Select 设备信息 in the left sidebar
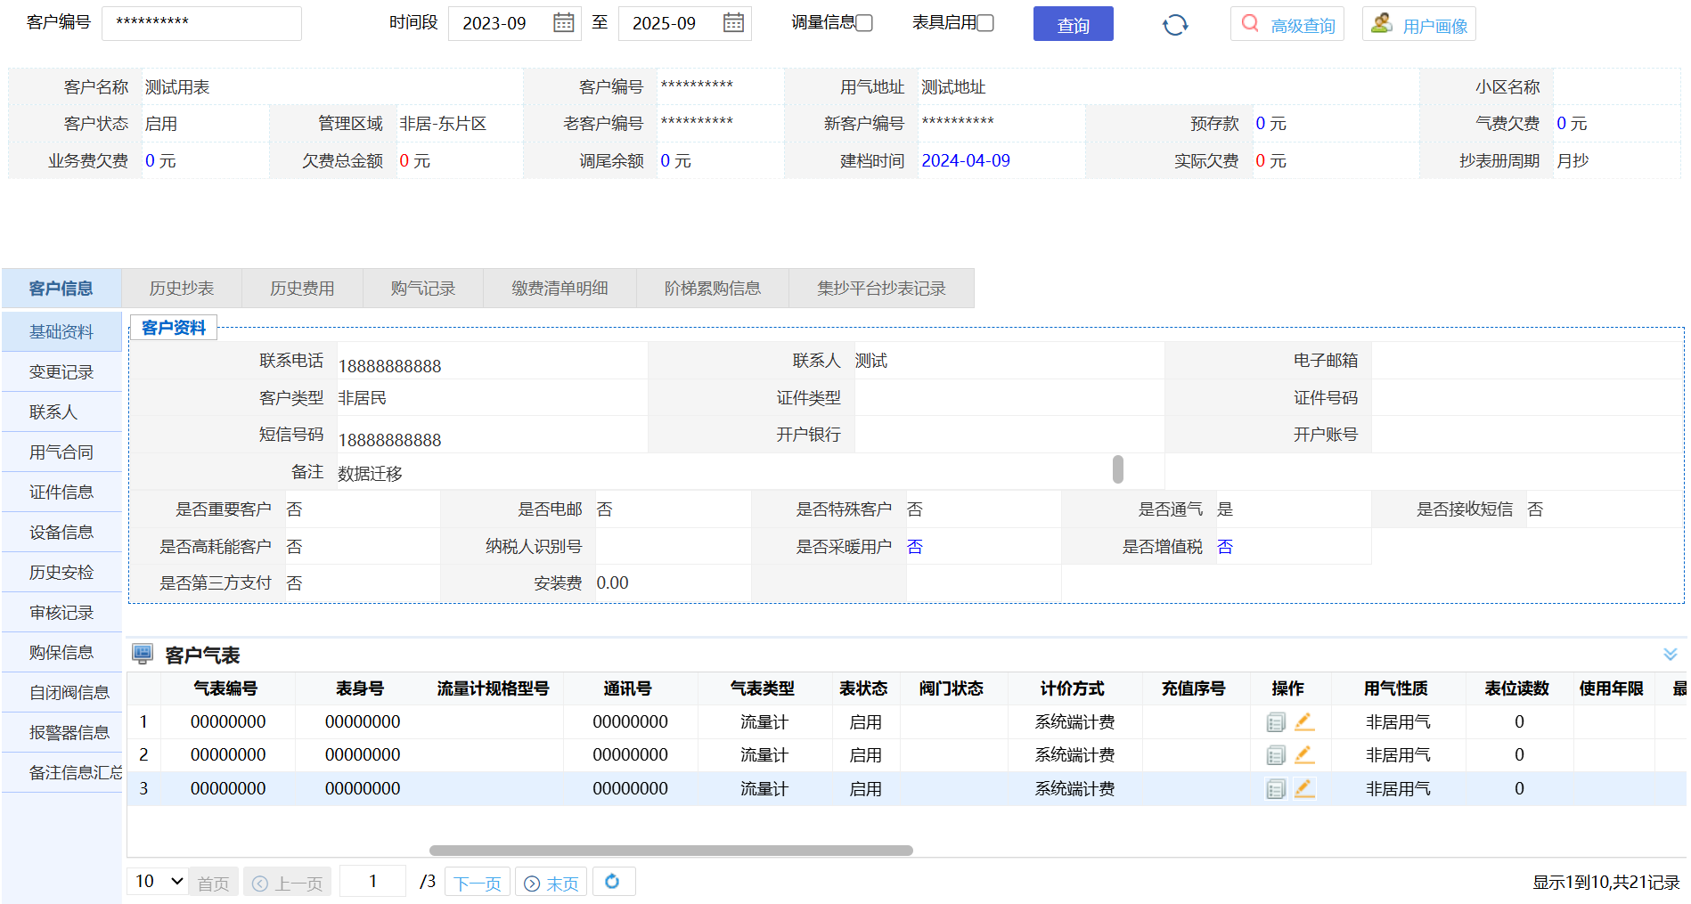Image resolution: width=1691 pixels, height=904 pixels. pyautogui.click(x=60, y=532)
